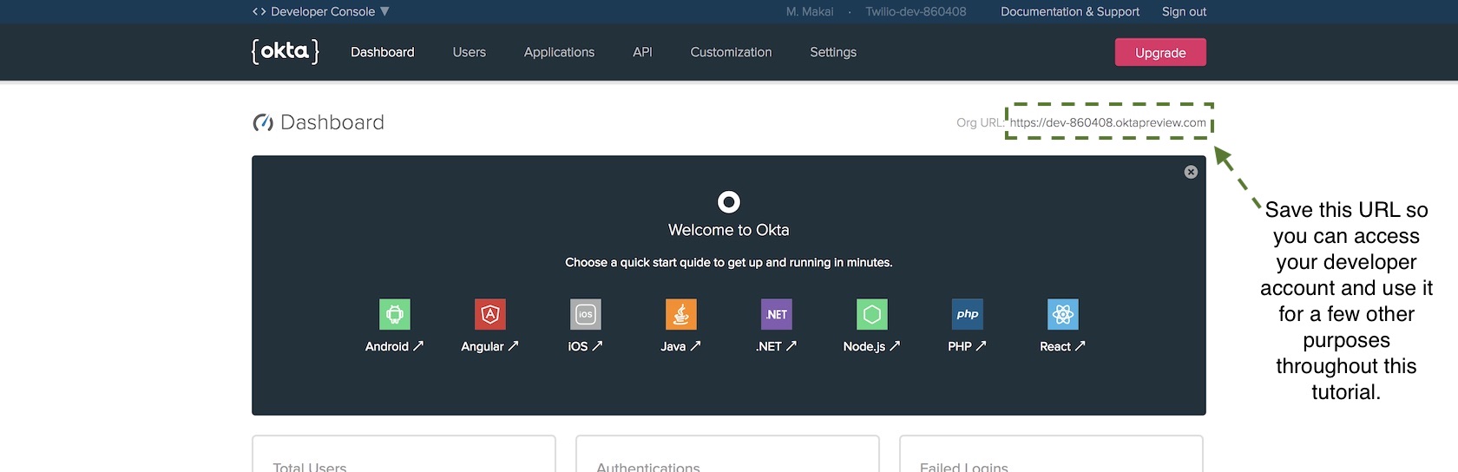This screenshot has height=472, width=1458.
Task: Click the quick start guide instruction text
Action: [729, 262]
